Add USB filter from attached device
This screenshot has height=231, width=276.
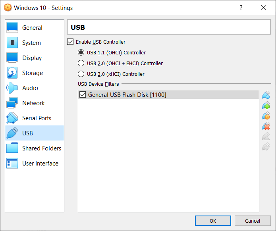266,106
